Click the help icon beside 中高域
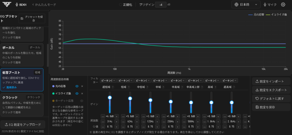 (182, 87)
